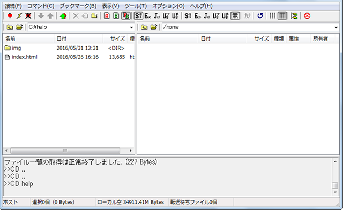
Task: Sort remote files by 属性 column
Action: point(299,39)
